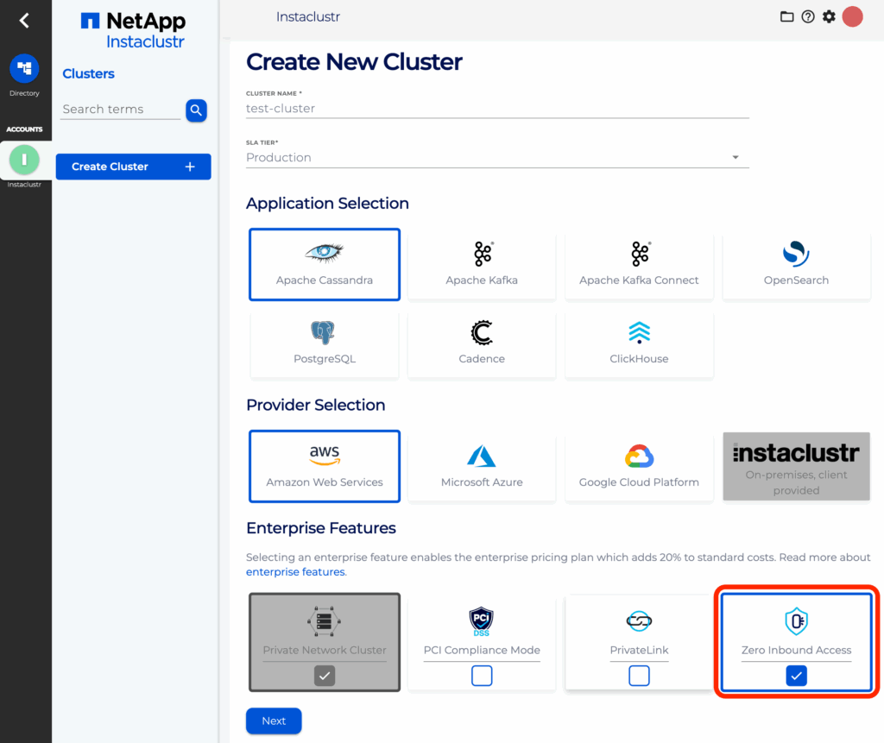Image resolution: width=884 pixels, height=743 pixels.
Task: Open the SLA Tier dropdown
Action: [x=735, y=156]
